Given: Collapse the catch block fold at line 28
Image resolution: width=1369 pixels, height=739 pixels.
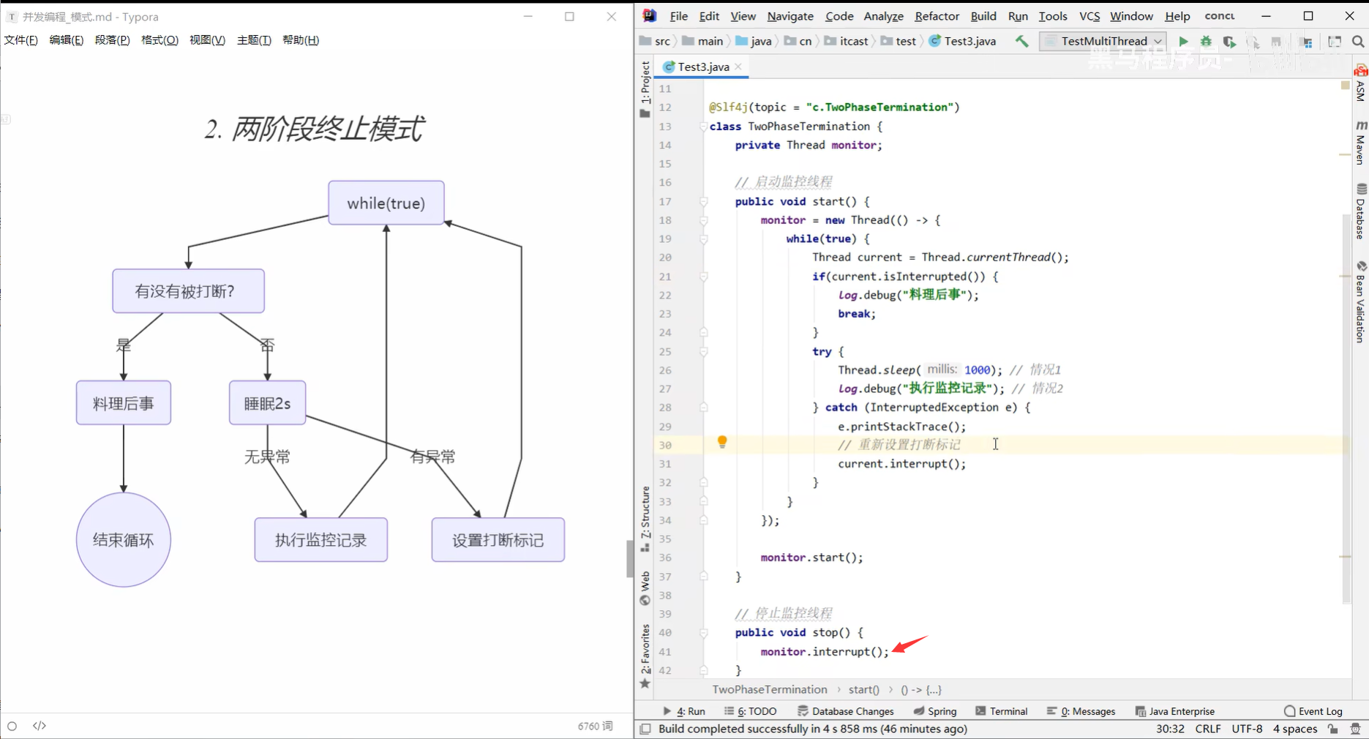Looking at the screenshot, I should click(703, 408).
